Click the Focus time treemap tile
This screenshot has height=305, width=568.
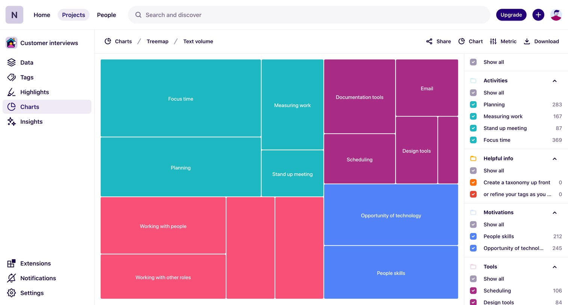(181, 98)
